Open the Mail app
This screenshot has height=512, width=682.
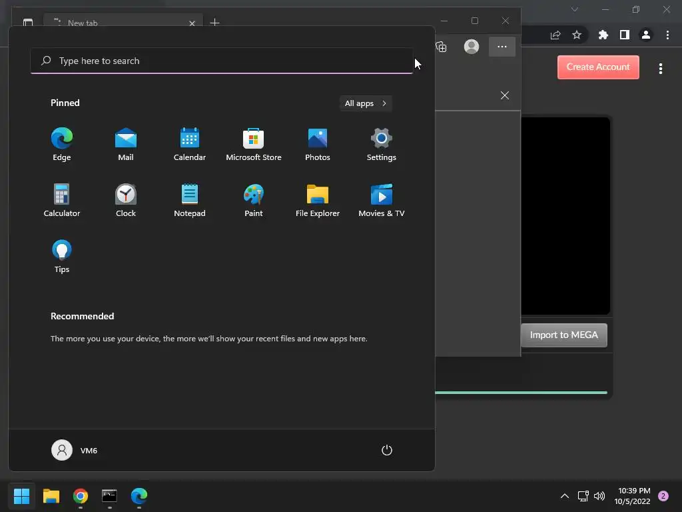pos(126,145)
